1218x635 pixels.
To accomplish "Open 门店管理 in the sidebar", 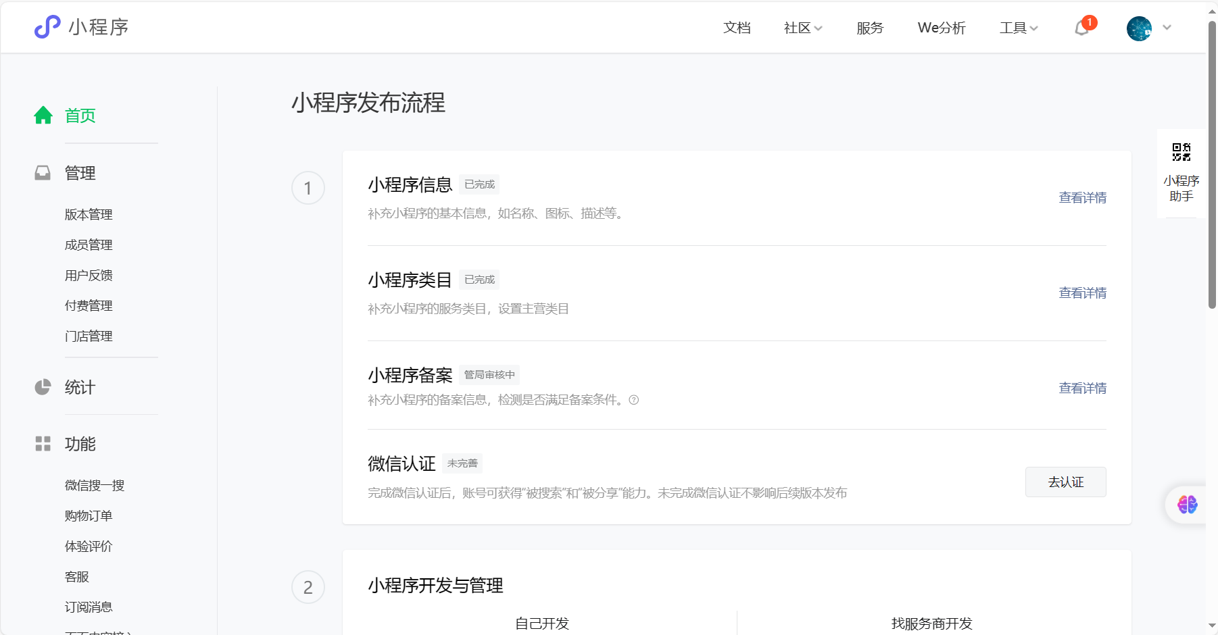I will (x=89, y=336).
